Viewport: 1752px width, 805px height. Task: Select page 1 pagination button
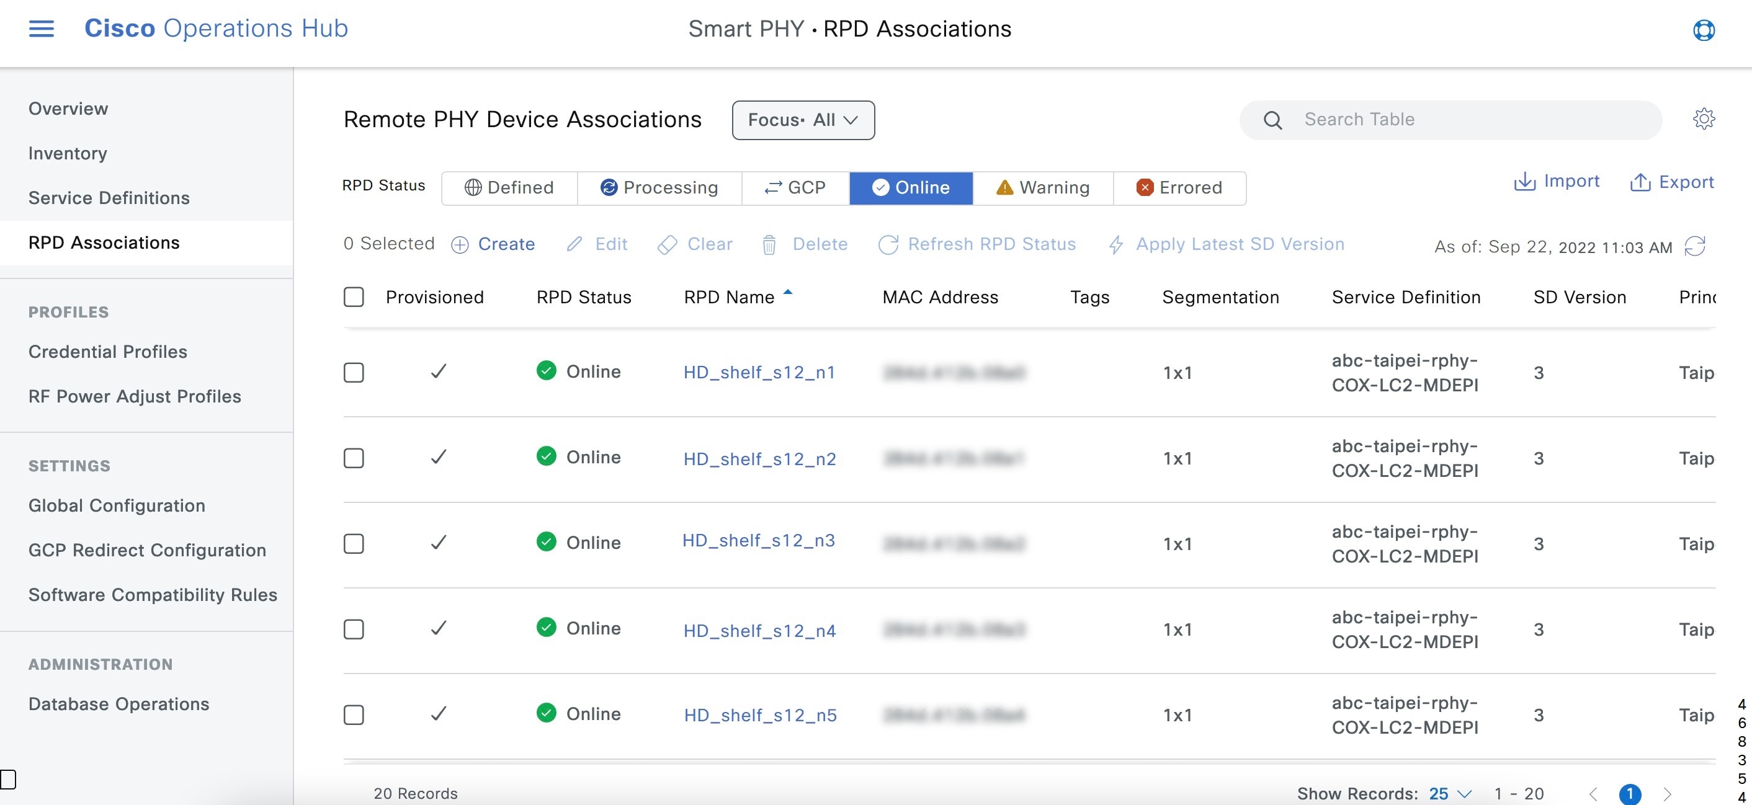1630,794
